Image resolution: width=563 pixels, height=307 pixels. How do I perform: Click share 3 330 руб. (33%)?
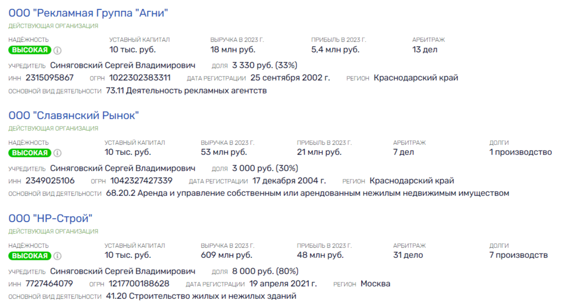(265, 65)
